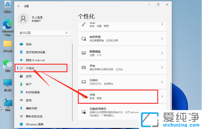Expand the 字体 row chevron
The image size is (202, 129).
162,97
